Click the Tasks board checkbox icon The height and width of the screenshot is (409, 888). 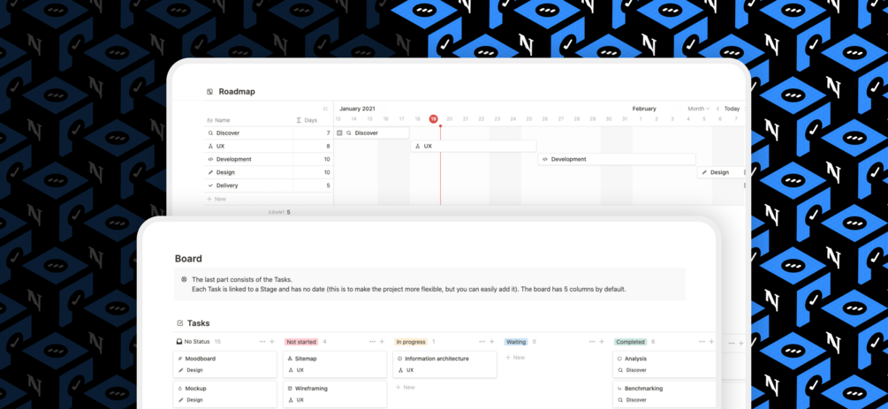tap(180, 323)
